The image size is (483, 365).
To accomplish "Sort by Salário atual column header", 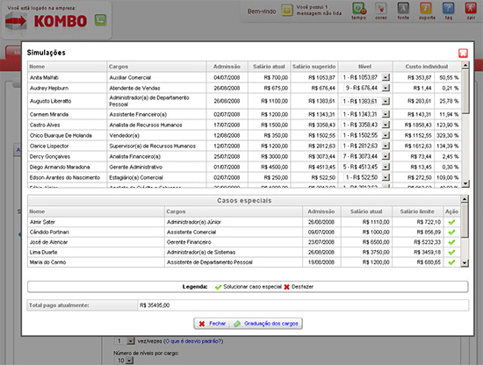I will 269,67.
